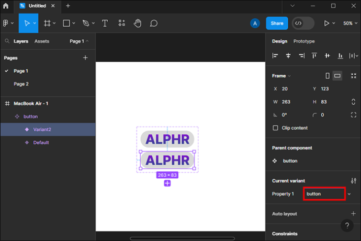Click resize to fit icon
This screenshot has width=361, height=241.
353,76
